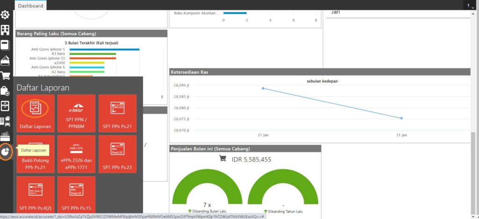The width and height of the screenshot is (479, 219).
Task: Expand the top-right dropdown numbered 1
Action: (x=470, y=6)
